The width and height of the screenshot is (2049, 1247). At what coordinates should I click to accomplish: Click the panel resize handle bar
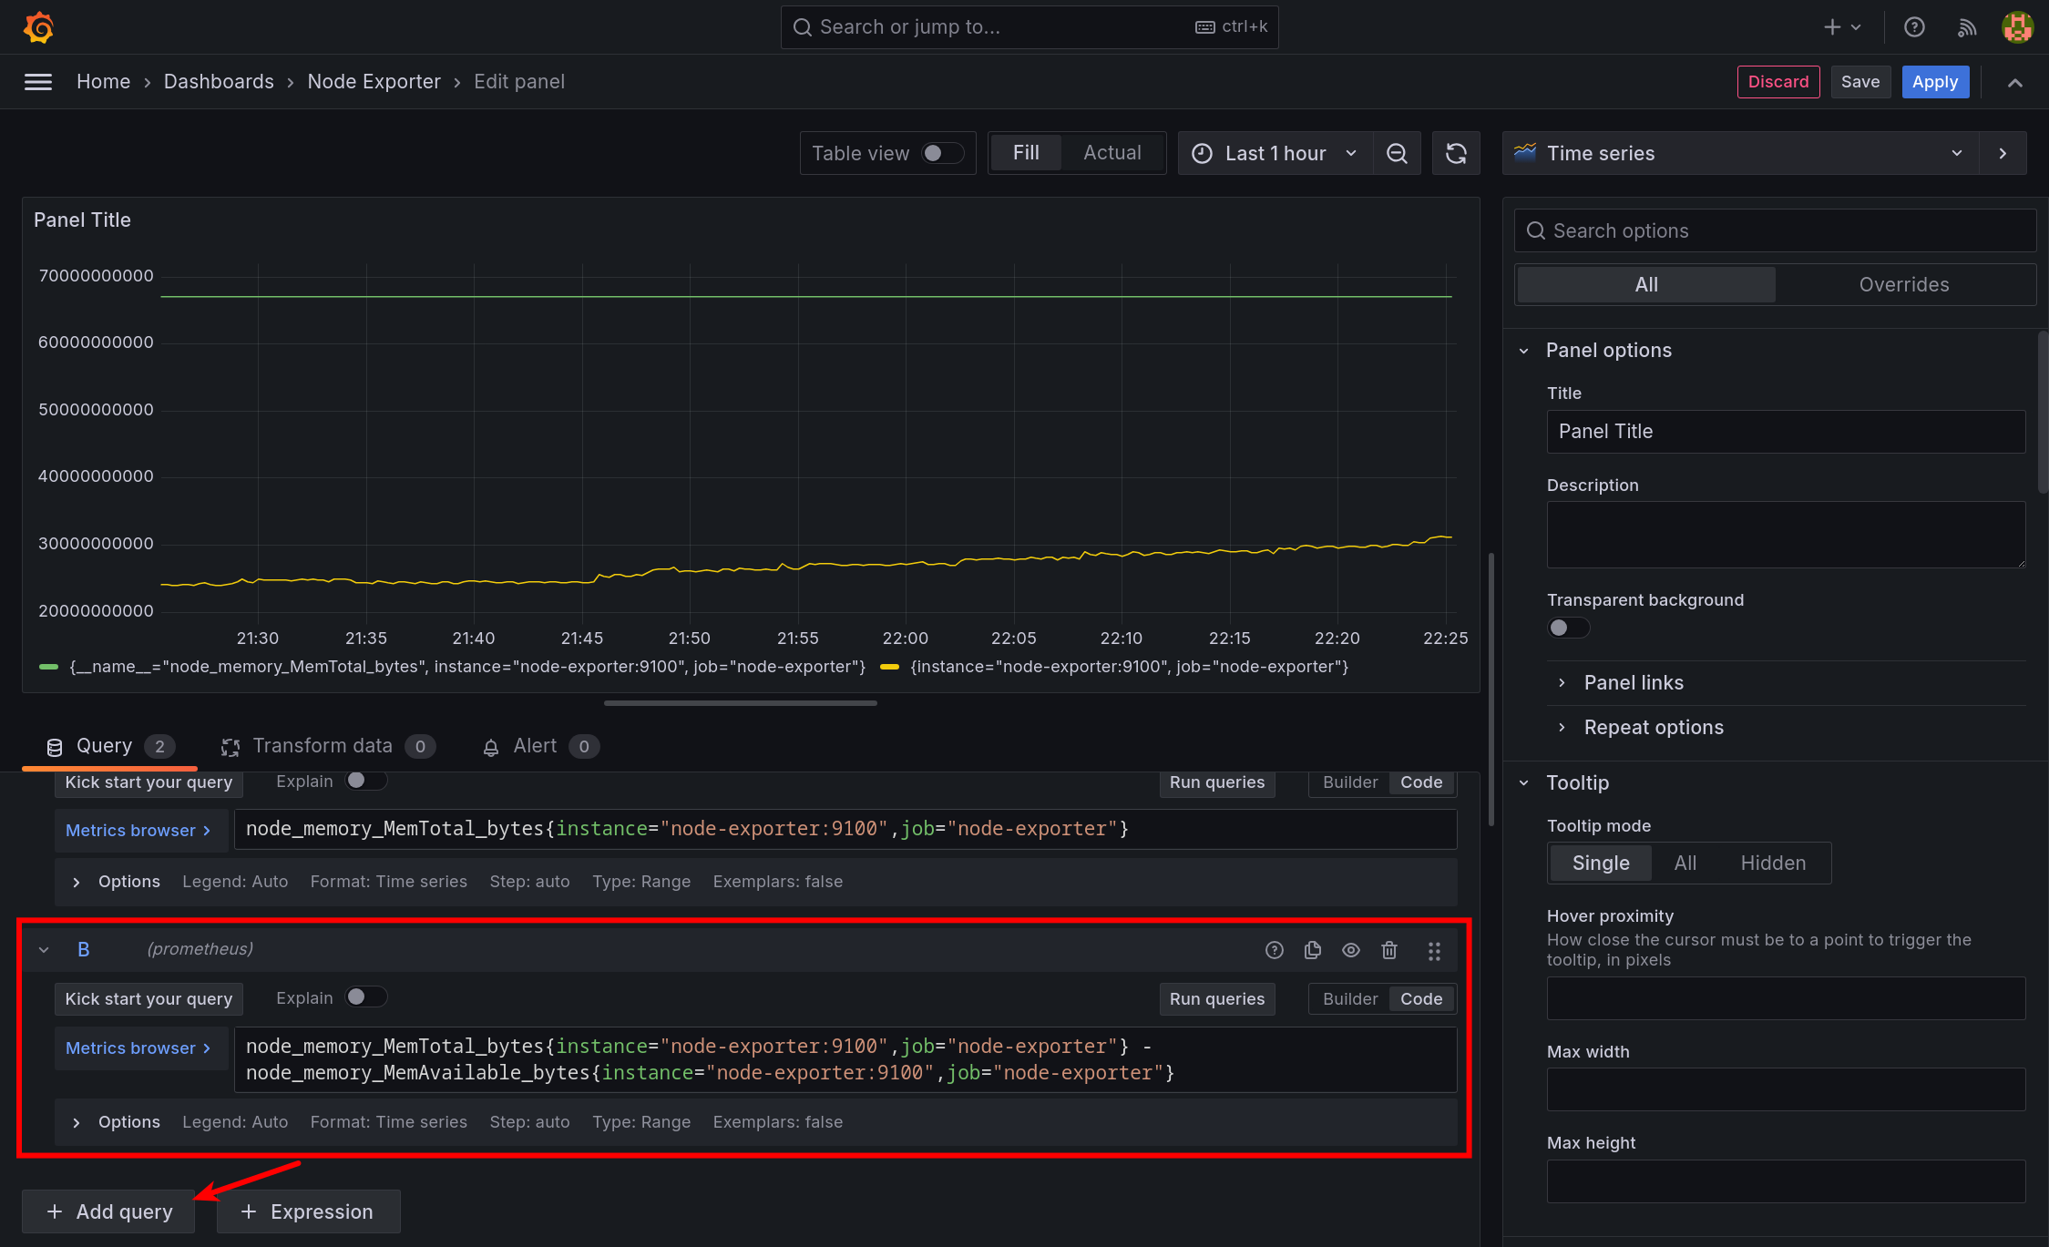tap(741, 703)
